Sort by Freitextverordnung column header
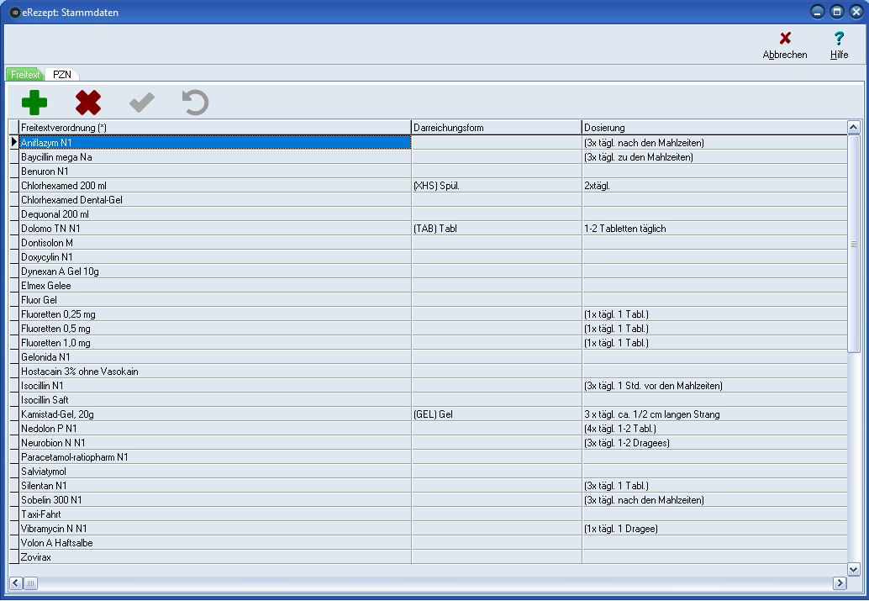869x601 pixels. point(215,128)
